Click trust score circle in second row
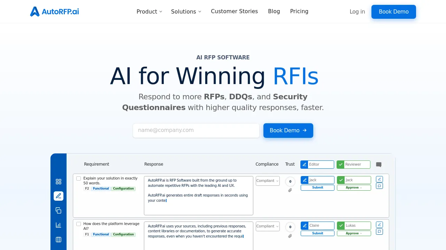446x250 pixels. point(290,227)
